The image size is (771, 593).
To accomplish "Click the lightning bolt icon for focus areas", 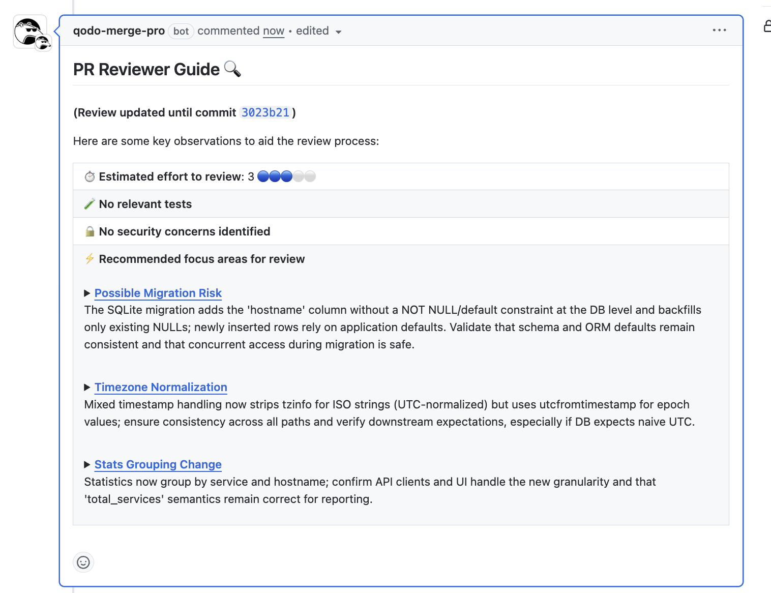I will click(90, 259).
